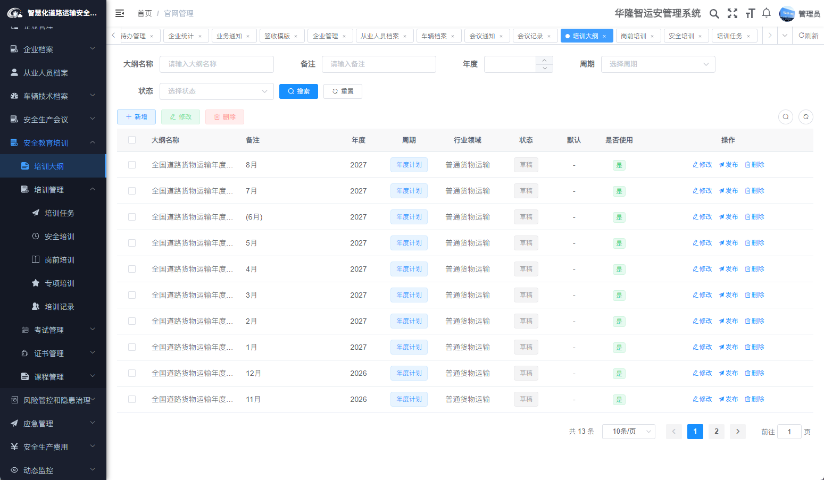Open the 状态 select dropdown
Image resolution: width=824 pixels, height=480 pixels.
217,91
